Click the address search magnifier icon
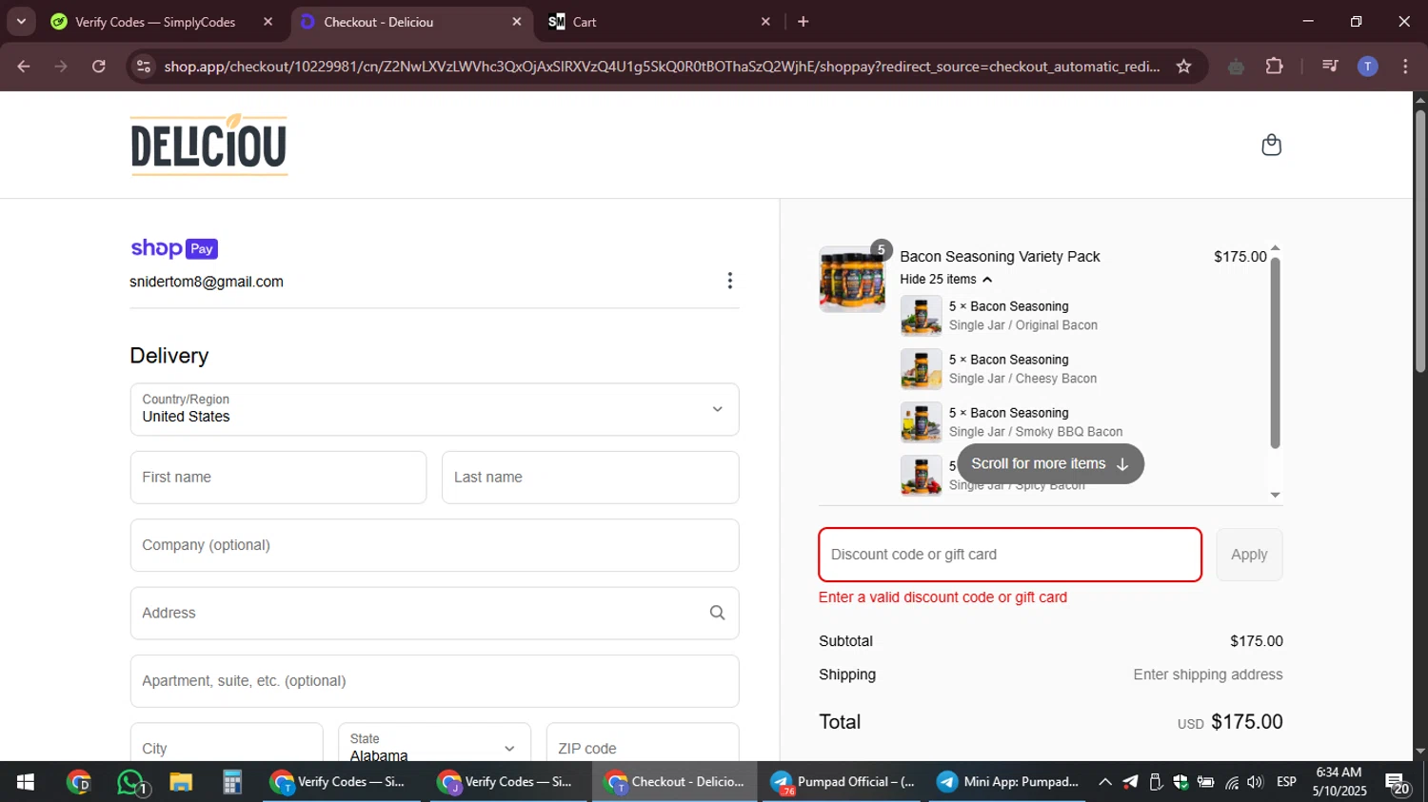The width and height of the screenshot is (1428, 802). pyautogui.click(x=717, y=613)
